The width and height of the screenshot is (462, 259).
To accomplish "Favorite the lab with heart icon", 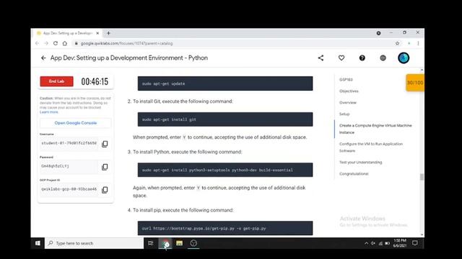I will click(341, 58).
